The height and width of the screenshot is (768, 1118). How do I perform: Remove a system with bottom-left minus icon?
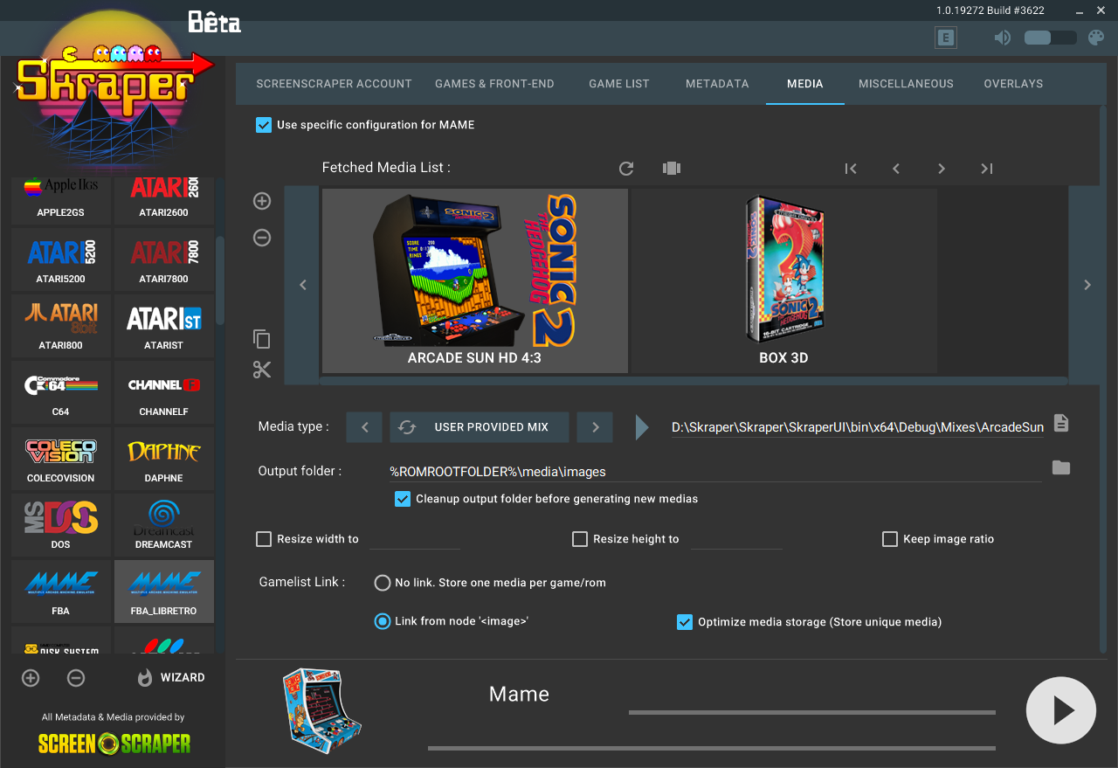(x=76, y=678)
